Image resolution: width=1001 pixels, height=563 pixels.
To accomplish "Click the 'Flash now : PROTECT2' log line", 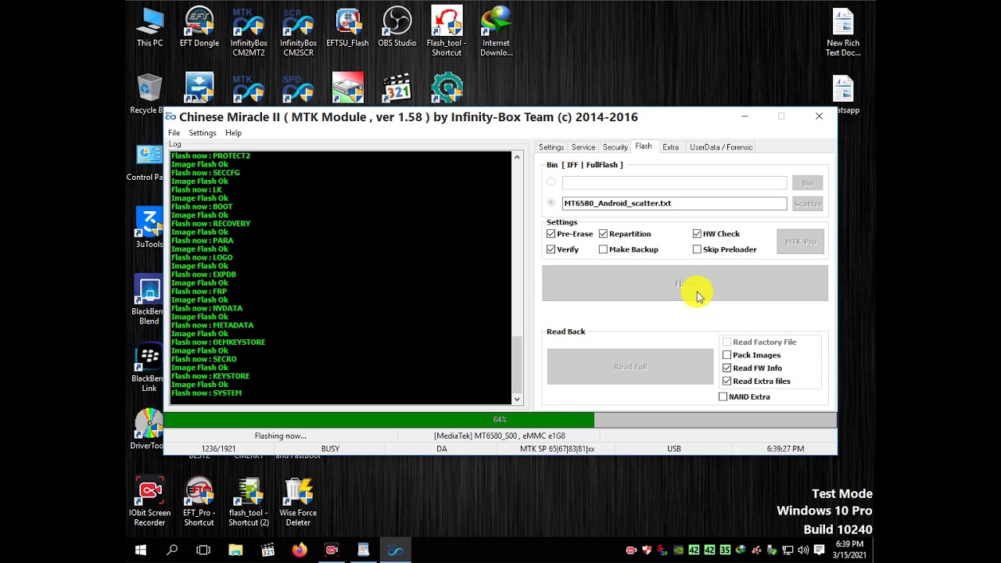I will pyautogui.click(x=210, y=156).
